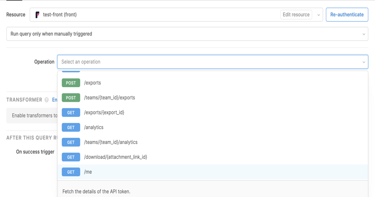Select the /exports operation
The height and width of the screenshot is (197, 375).
coord(92,83)
